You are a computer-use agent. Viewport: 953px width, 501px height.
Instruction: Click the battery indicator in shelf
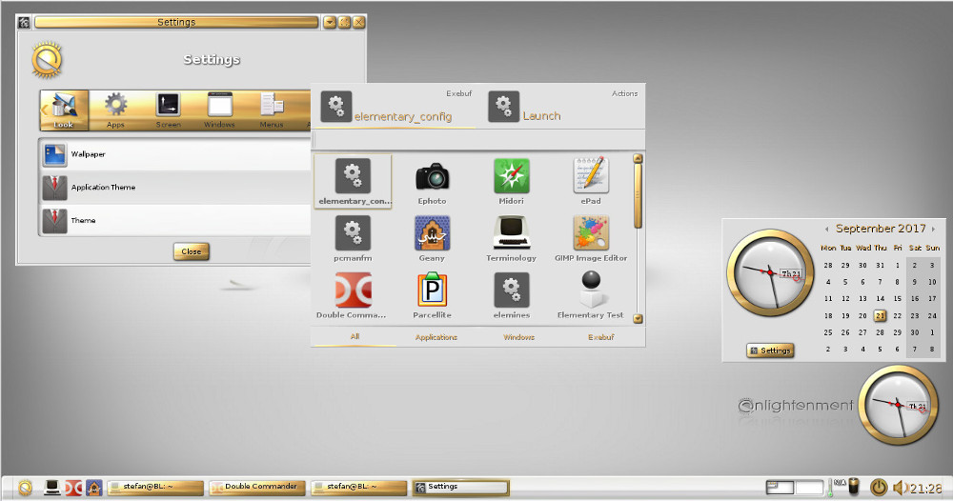point(855,487)
